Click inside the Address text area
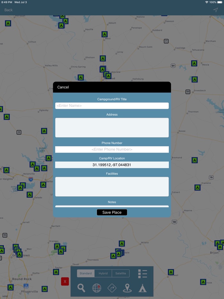Viewport: 224px width, 299px height. click(x=112, y=127)
